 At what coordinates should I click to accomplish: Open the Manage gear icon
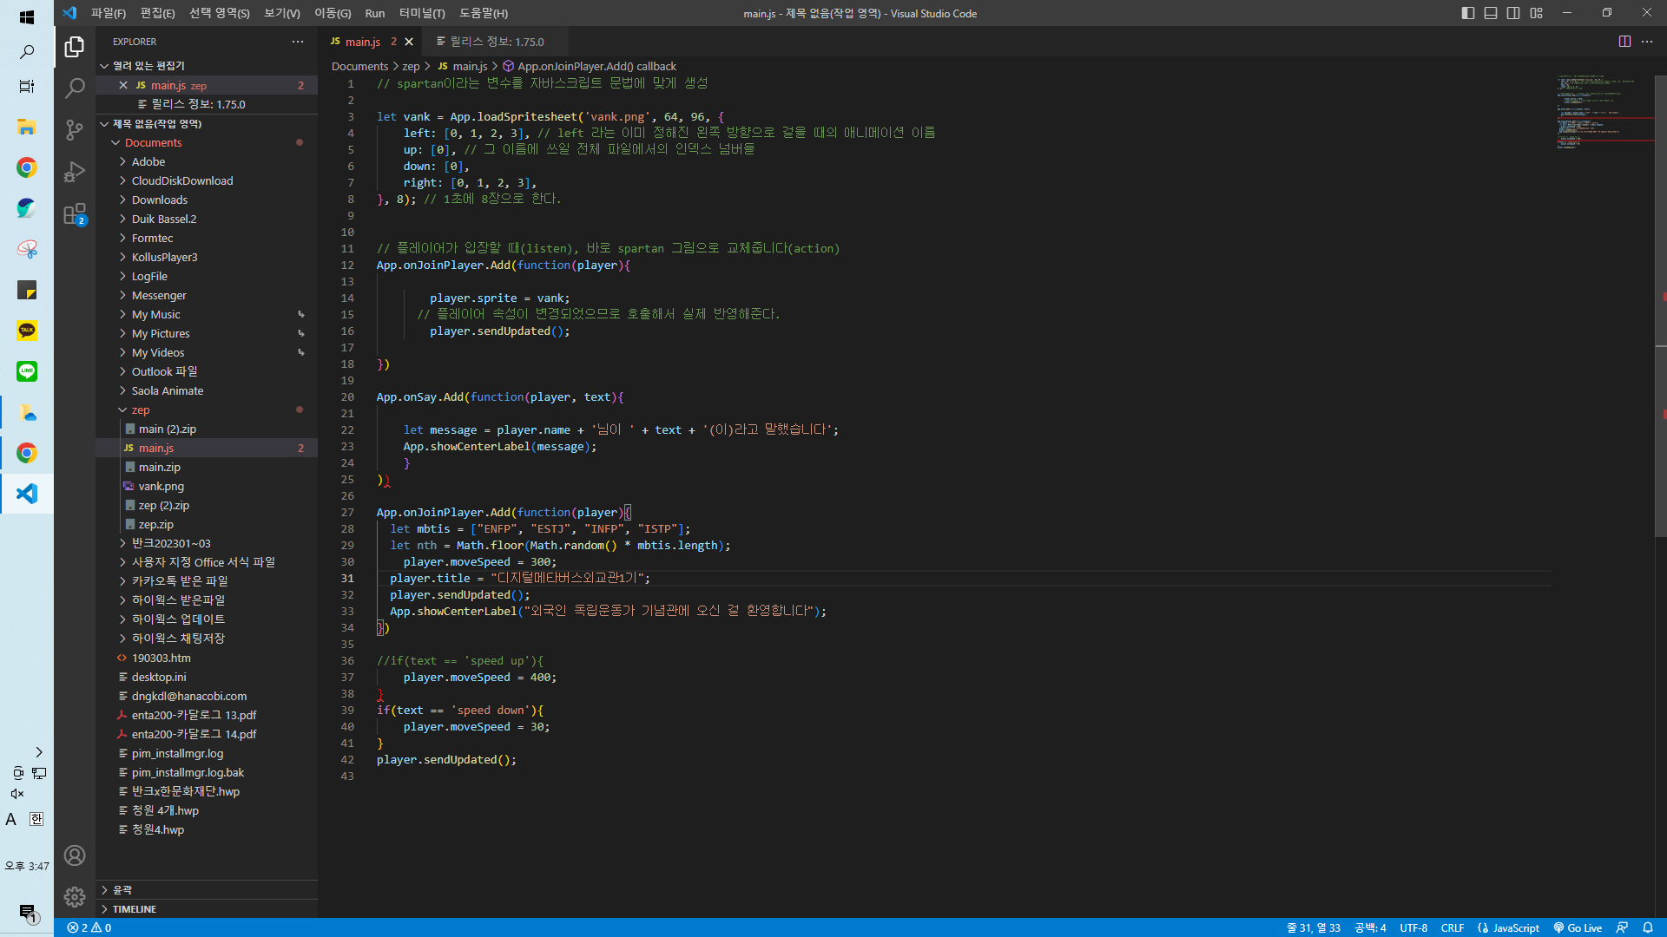[x=75, y=897]
